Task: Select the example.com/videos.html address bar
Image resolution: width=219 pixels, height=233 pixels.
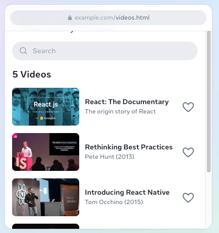Action: coord(108,18)
